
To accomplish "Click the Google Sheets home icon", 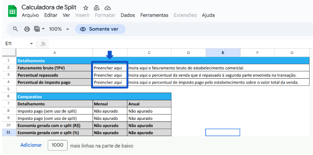I will pyautogui.click(x=12, y=11).
